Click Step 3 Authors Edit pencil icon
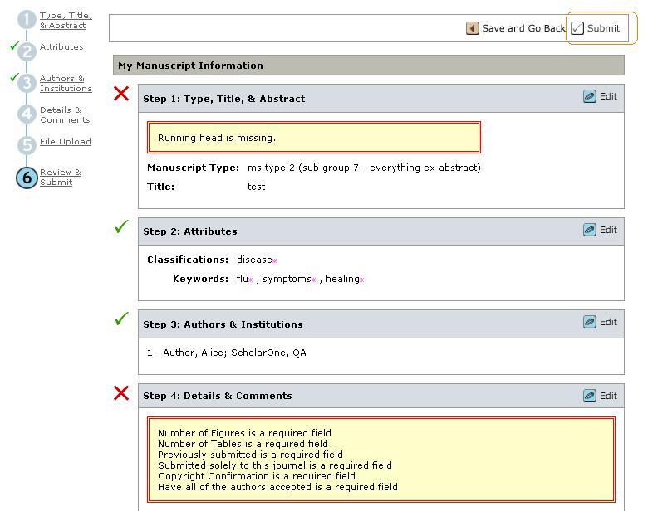 click(590, 322)
